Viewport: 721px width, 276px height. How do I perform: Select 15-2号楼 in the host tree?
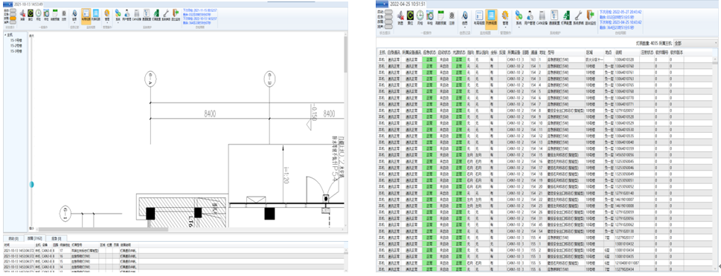pos(16,46)
